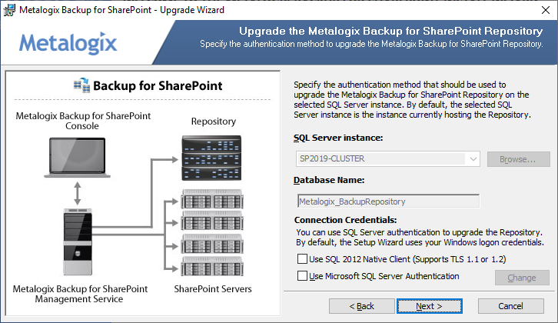Click the topmost SharePoint server rack icon
Viewport: 558px width, 323px height.
point(202,198)
